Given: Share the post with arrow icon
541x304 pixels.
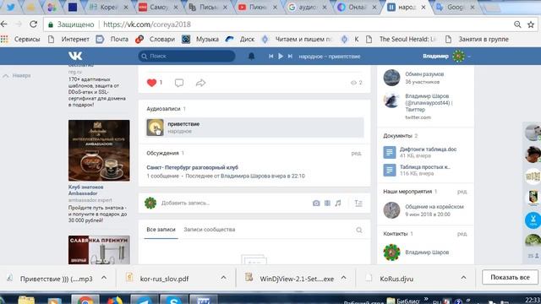Looking at the screenshot, I should 200,83.
